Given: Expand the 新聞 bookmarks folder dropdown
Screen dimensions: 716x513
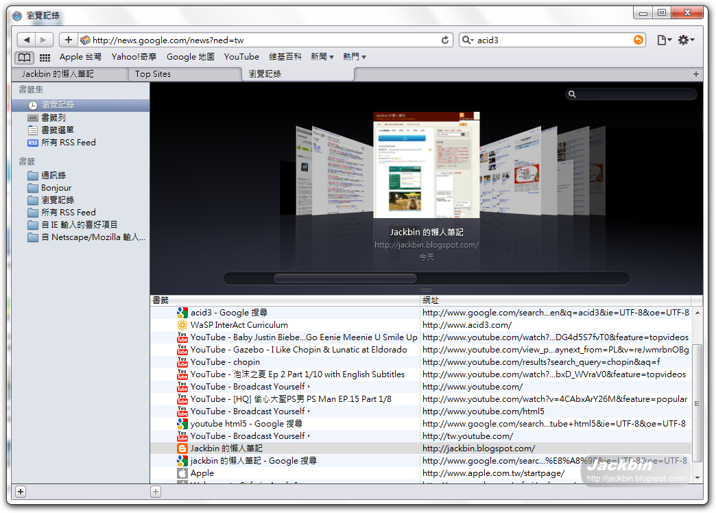Looking at the screenshot, I should tap(322, 57).
